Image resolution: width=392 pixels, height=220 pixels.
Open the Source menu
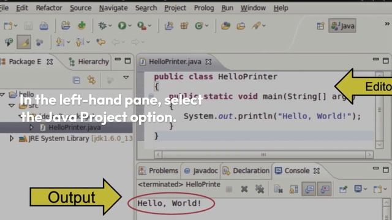coord(80,8)
